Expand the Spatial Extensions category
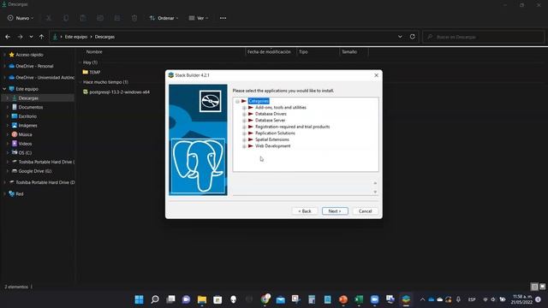Viewport: 548px width, 308px height. (244, 139)
